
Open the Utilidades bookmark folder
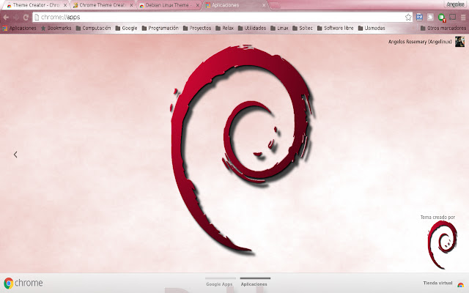[252, 28]
